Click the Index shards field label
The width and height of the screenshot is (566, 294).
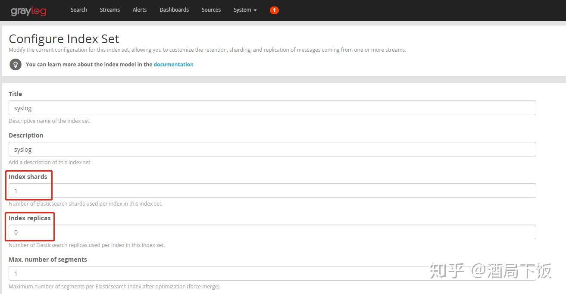[28, 176]
